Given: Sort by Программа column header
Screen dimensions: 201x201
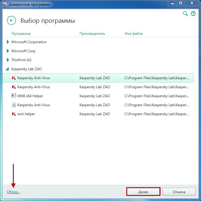Looking at the screenshot, I should tap(21, 34).
